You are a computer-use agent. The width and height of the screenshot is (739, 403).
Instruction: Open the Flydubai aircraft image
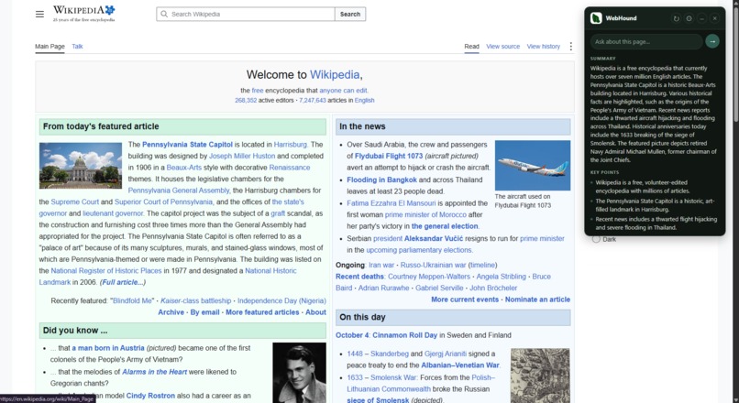click(533, 165)
